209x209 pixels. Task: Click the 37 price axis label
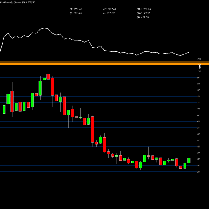coord(199,153)
